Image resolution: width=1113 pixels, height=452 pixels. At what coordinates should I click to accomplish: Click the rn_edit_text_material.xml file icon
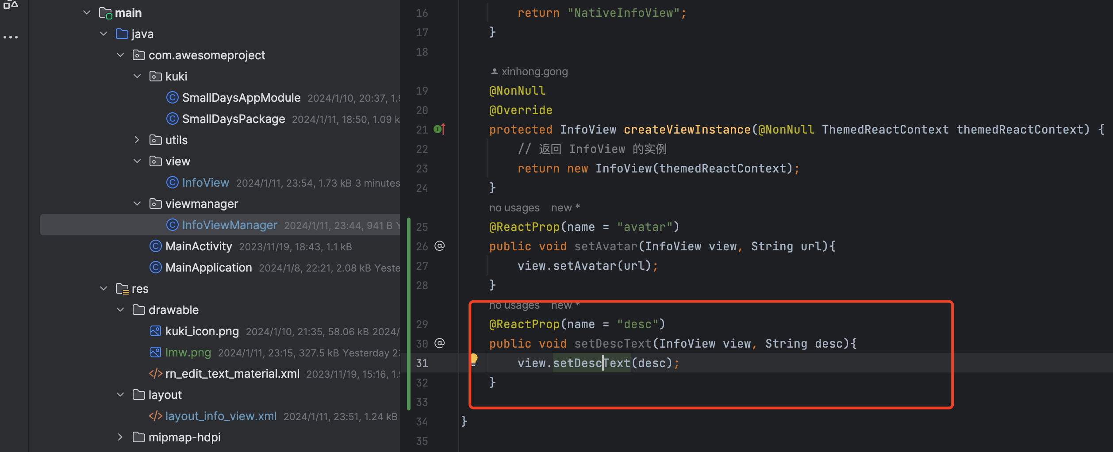coord(155,374)
